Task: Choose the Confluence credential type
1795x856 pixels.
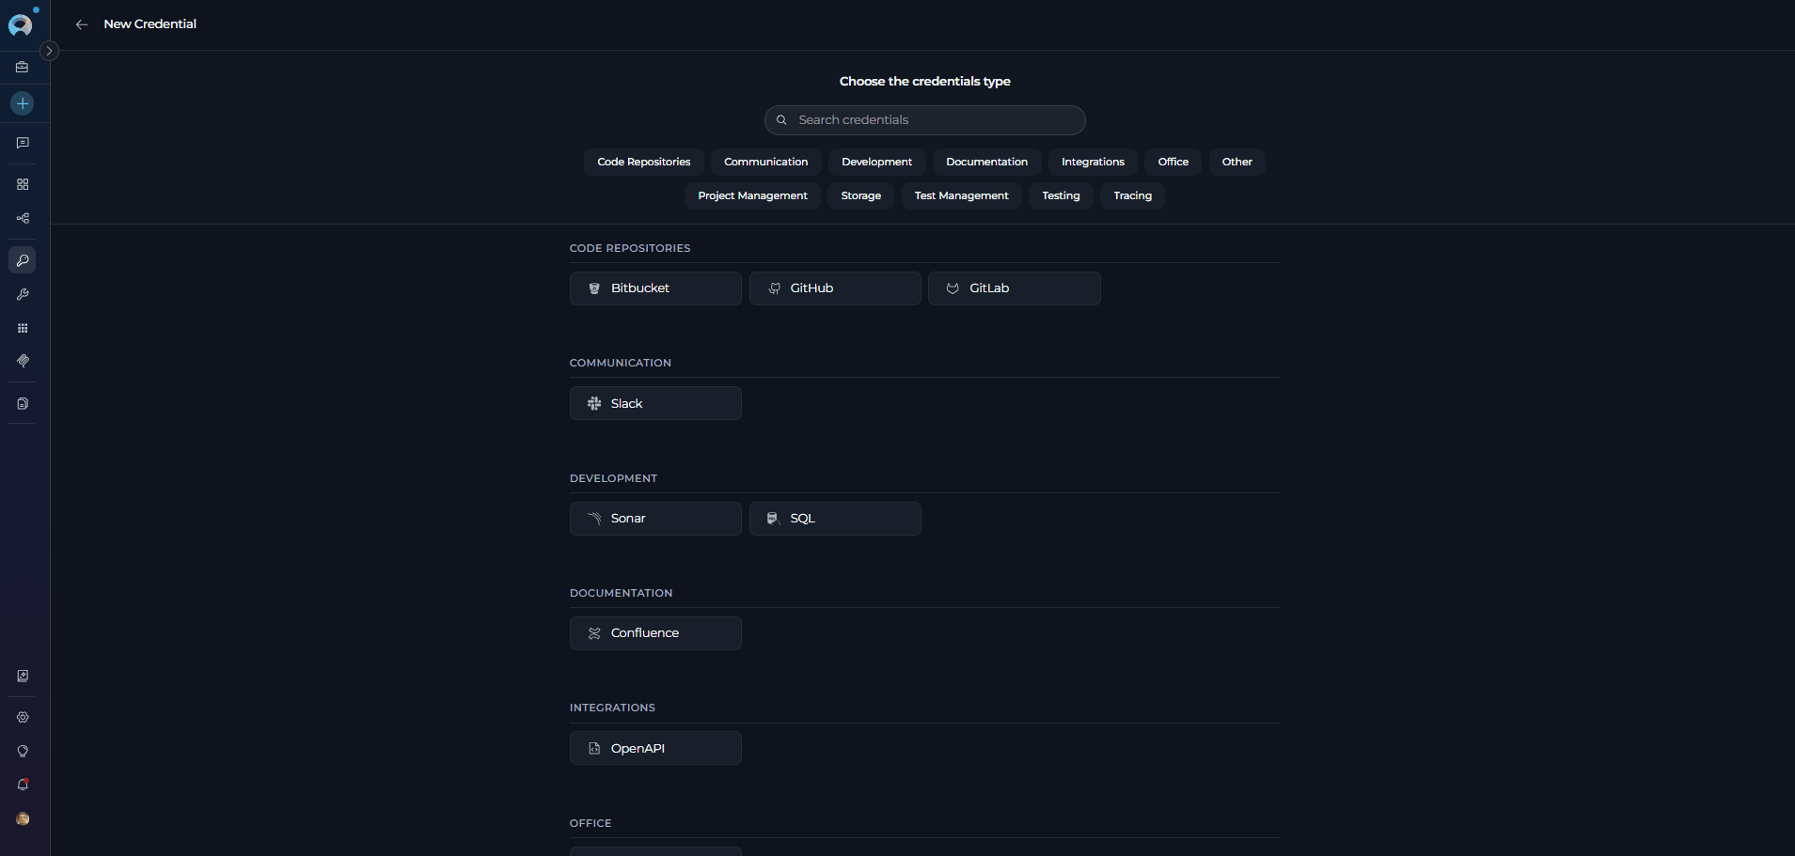Action: (x=655, y=633)
